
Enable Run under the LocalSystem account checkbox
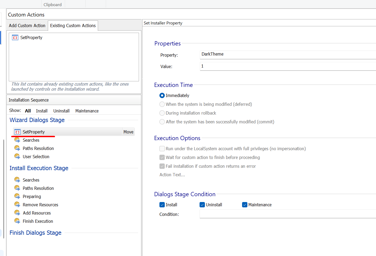coord(162,149)
